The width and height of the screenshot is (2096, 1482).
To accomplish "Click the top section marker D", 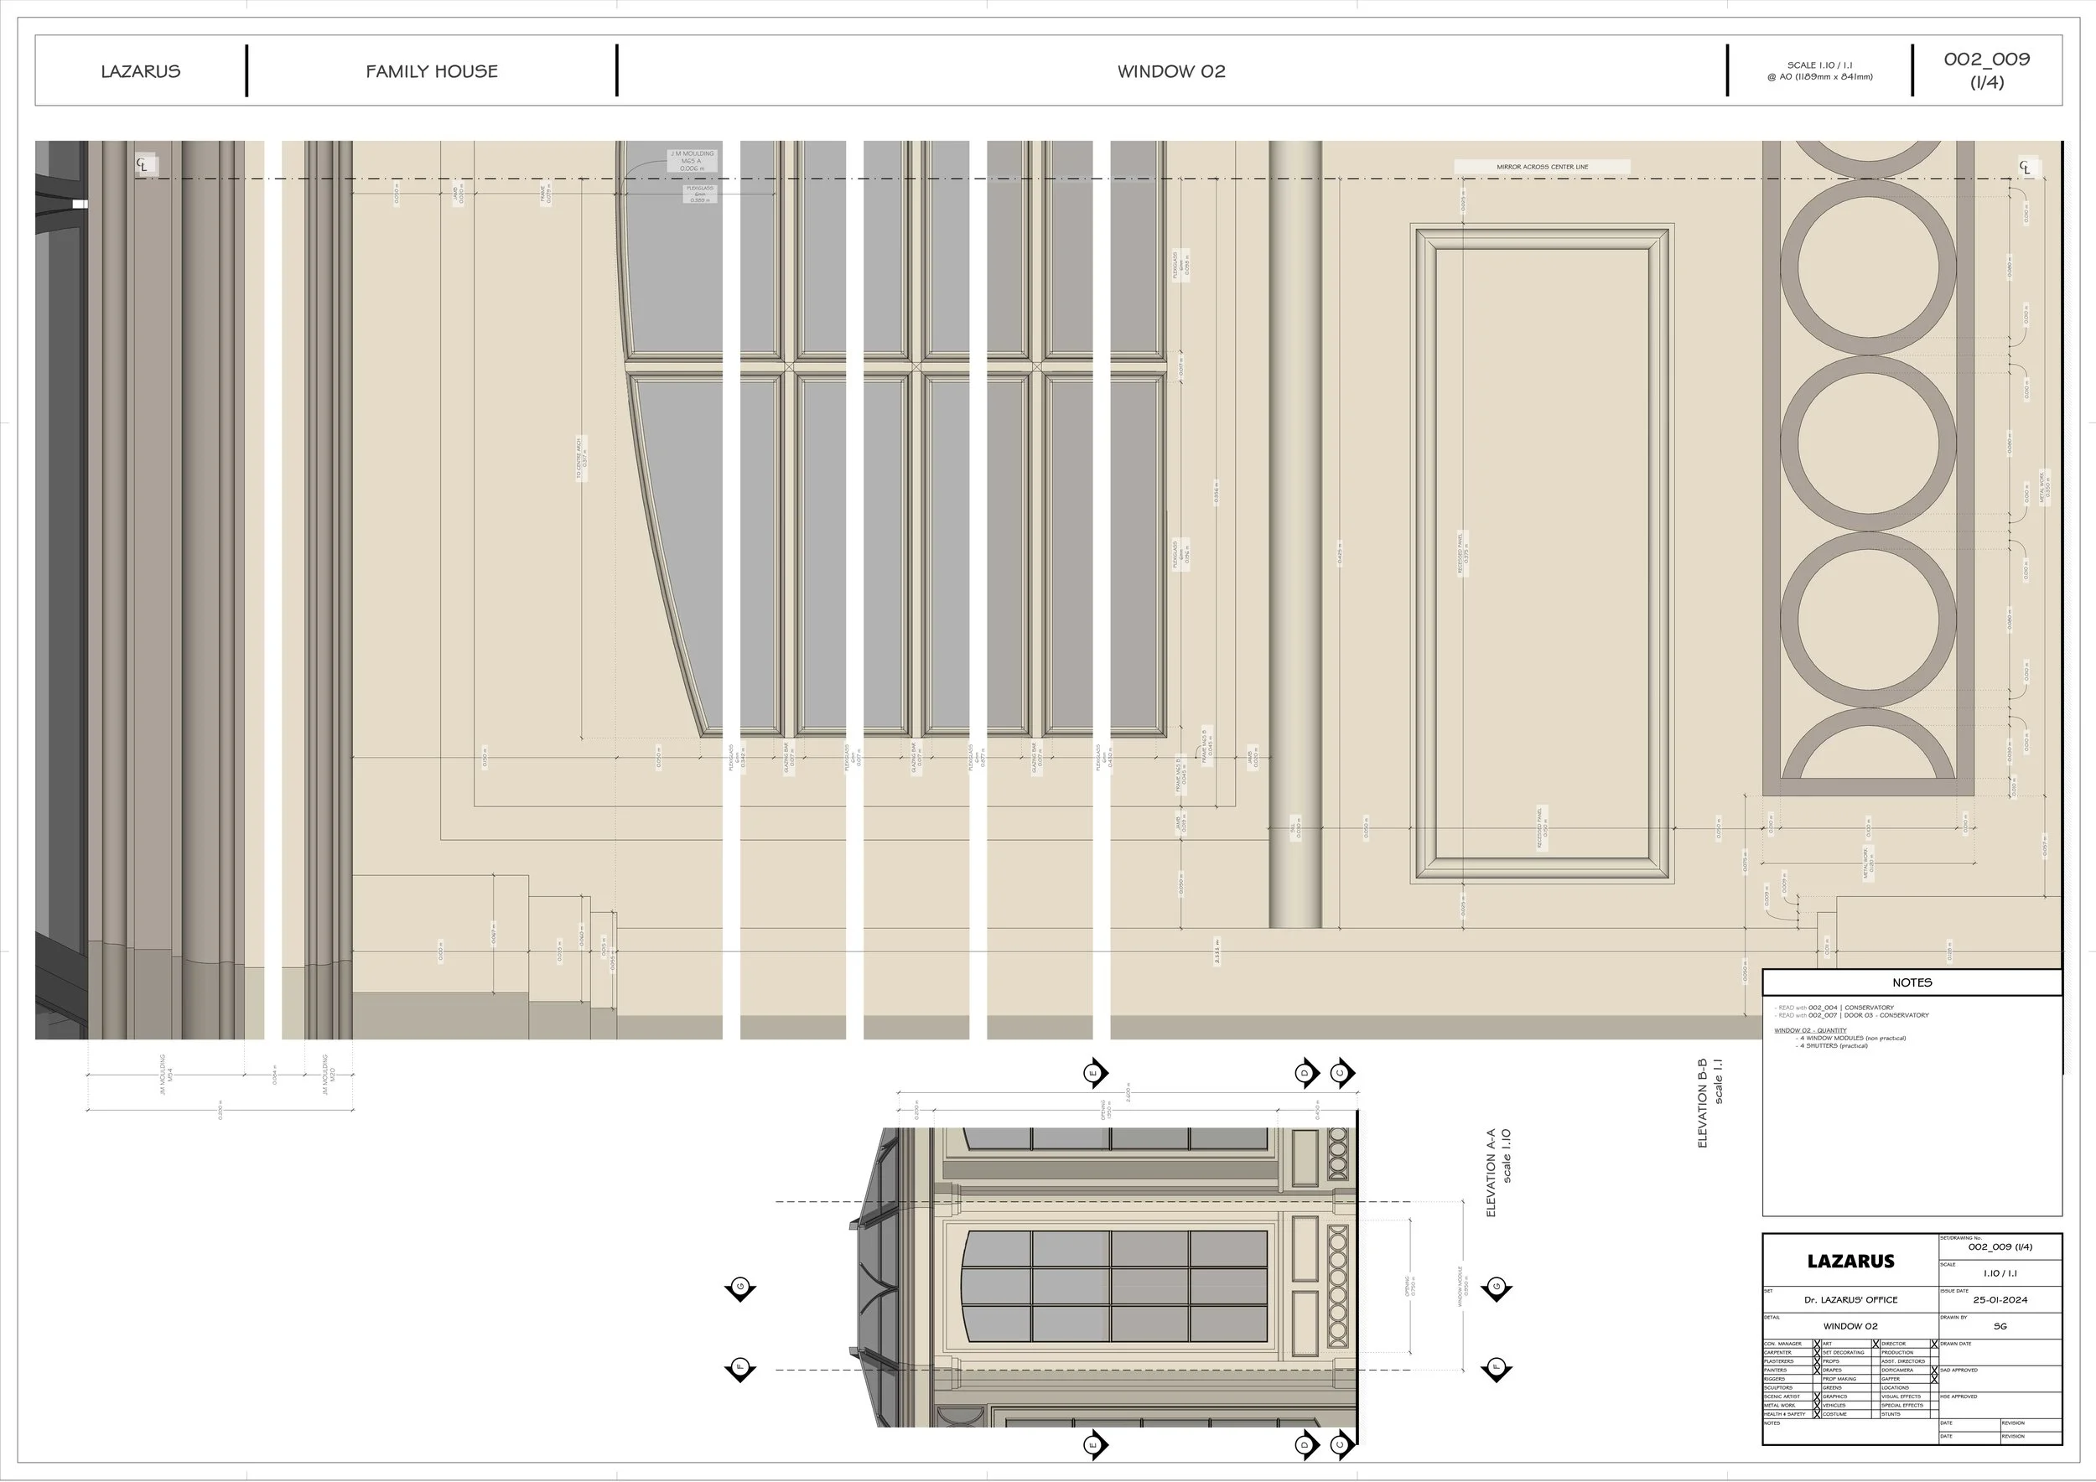I will [1305, 1072].
